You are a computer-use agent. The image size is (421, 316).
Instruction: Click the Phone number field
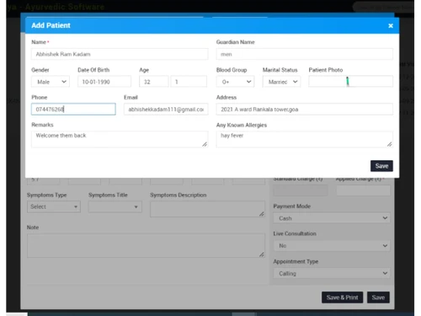pos(73,110)
